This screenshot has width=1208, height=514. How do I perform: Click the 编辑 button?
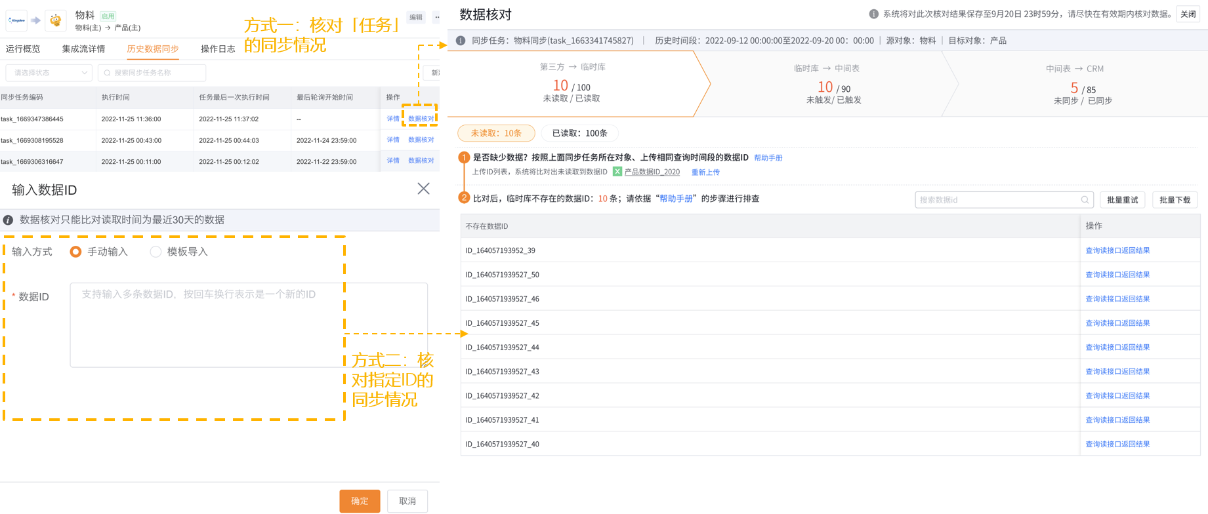tap(416, 17)
